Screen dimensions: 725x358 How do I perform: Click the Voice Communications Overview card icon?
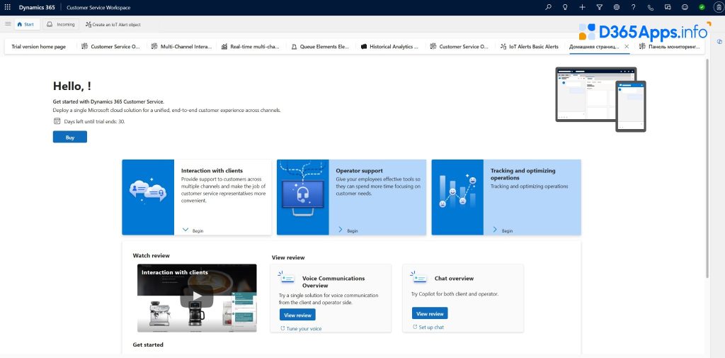click(x=286, y=277)
